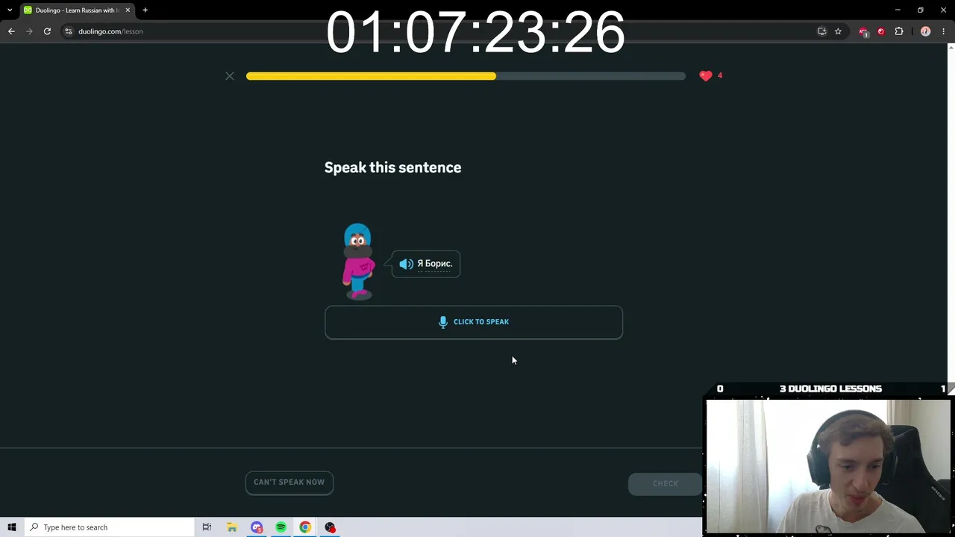This screenshot has width=955, height=537.
Task: Open the tab search dropdown arrow
Action: click(10, 10)
